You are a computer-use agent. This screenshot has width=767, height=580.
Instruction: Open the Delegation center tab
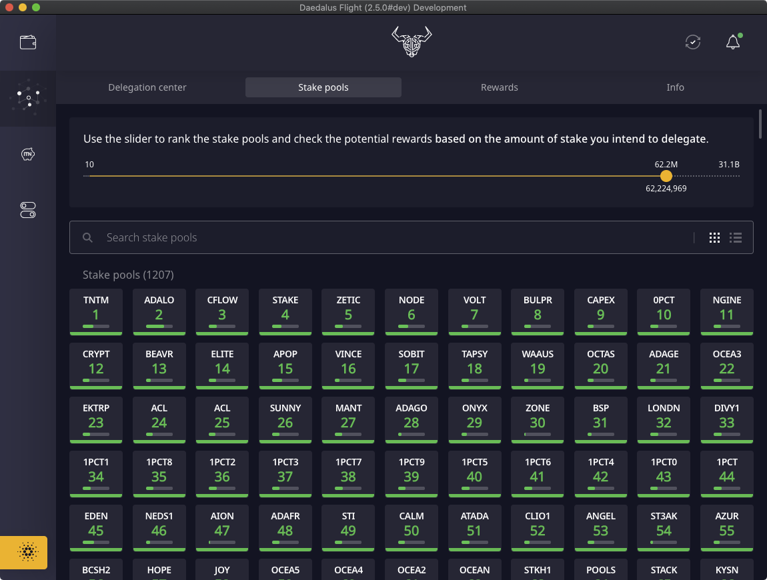click(147, 87)
